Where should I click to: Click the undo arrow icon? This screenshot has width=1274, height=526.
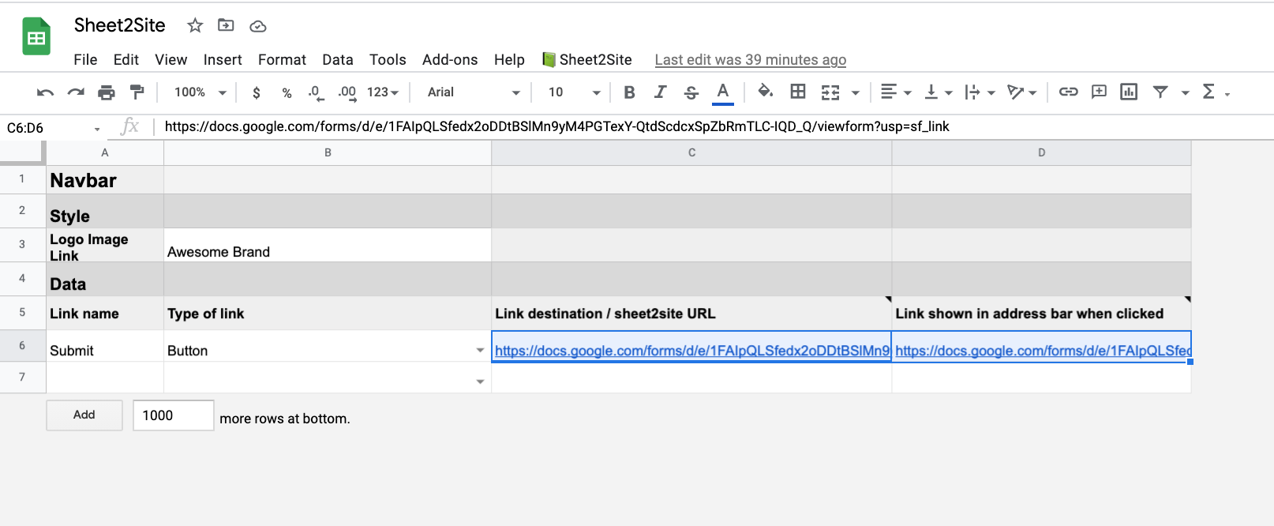click(45, 92)
